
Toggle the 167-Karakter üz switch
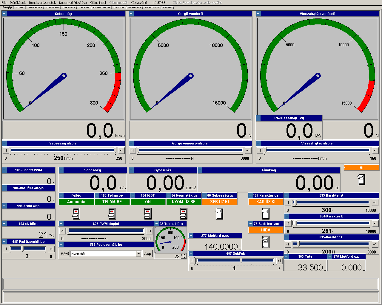pos(266,214)
